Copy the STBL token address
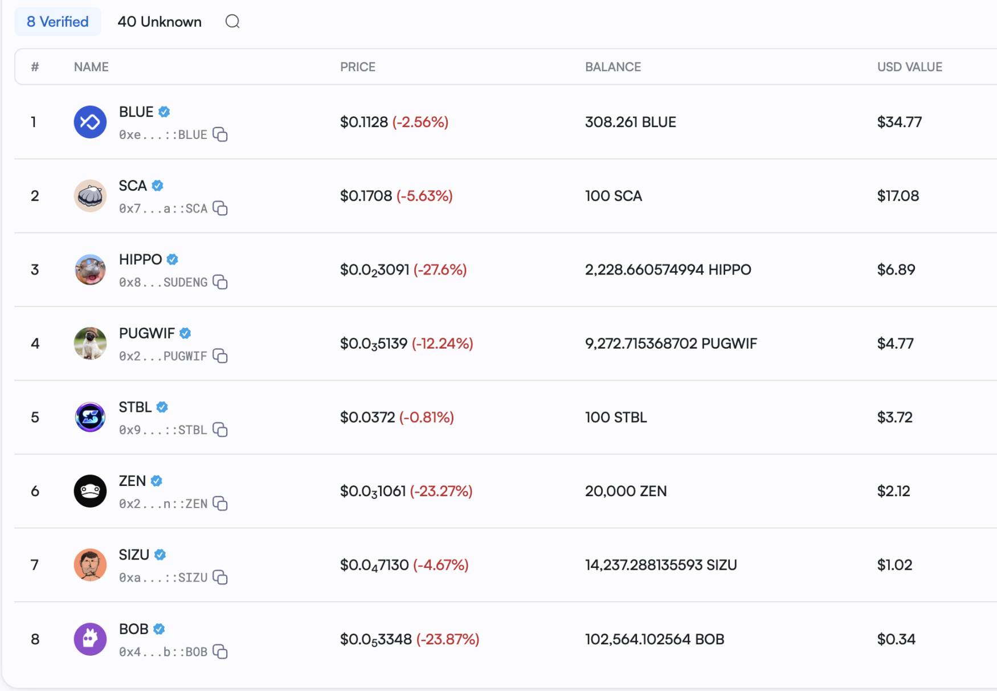This screenshot has height=691, width=997. [220, 430]
